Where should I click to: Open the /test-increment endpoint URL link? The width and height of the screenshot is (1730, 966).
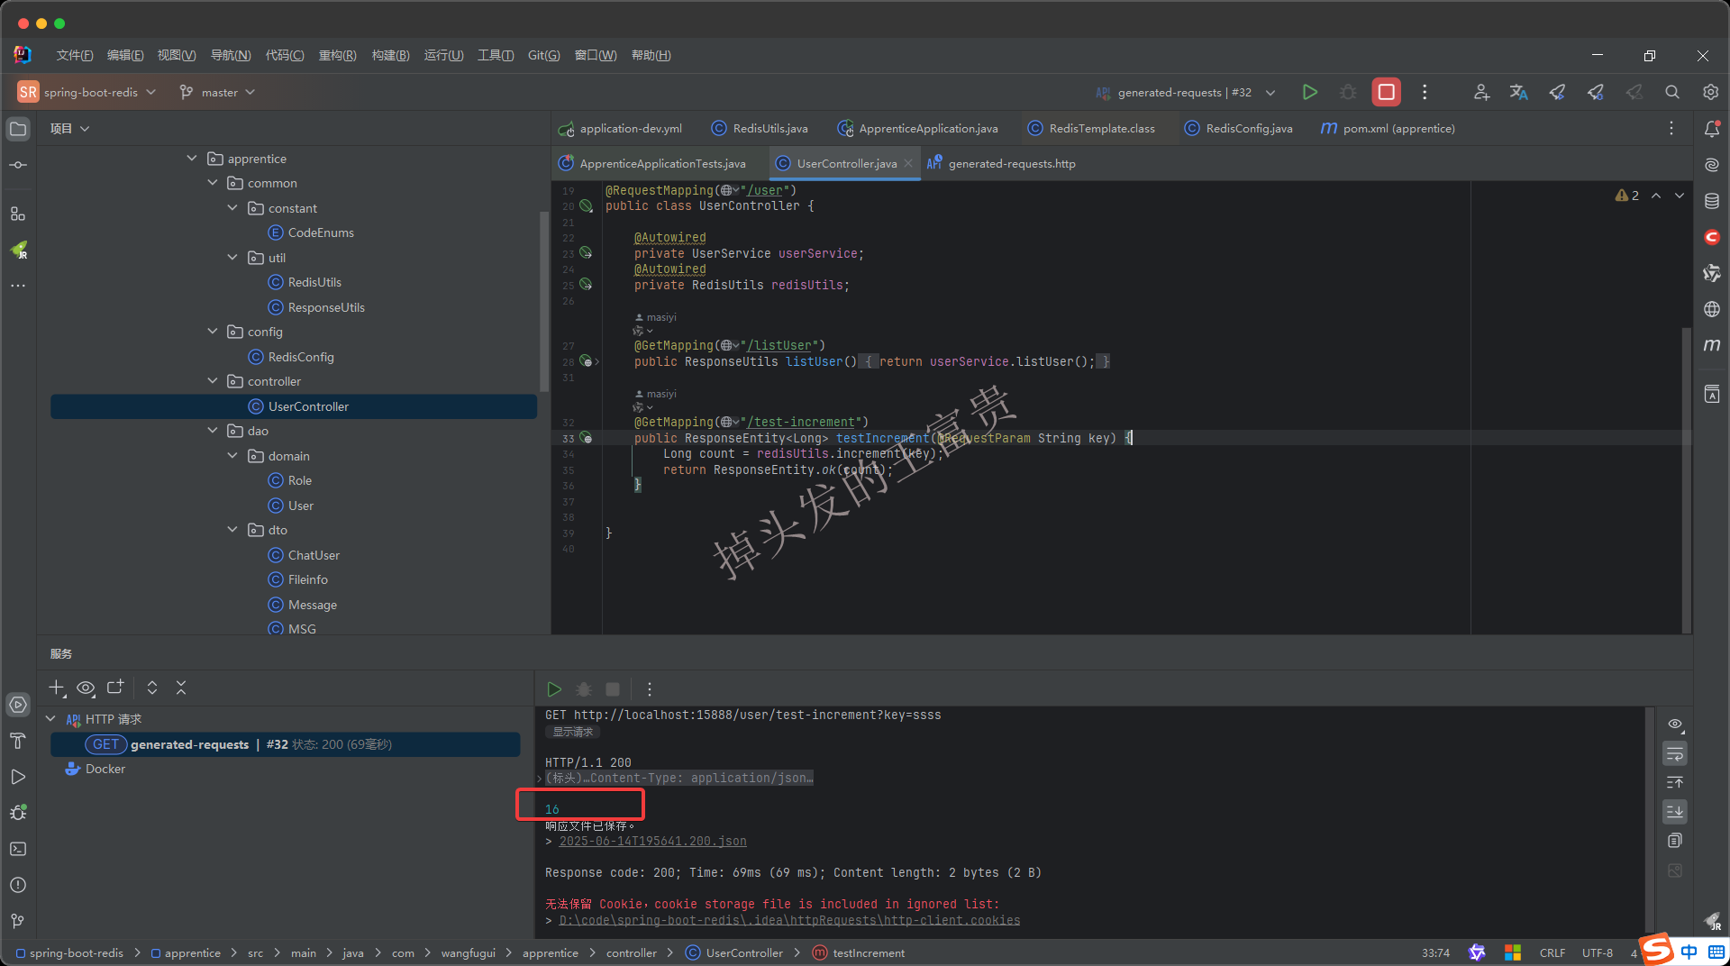tap(801, 422)
